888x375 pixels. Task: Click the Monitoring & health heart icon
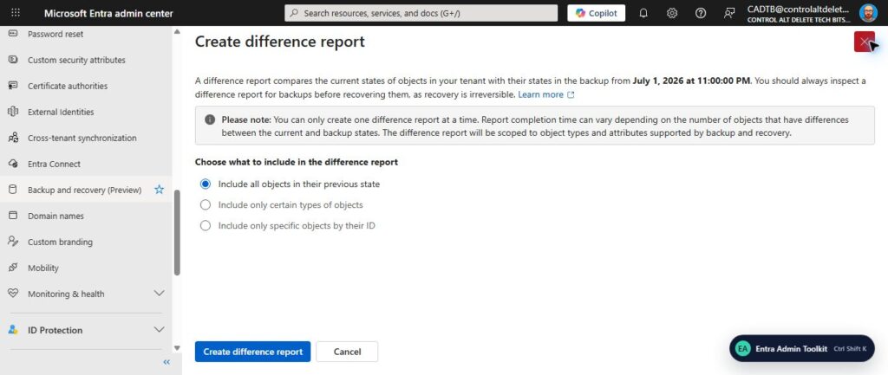point(13,294)
